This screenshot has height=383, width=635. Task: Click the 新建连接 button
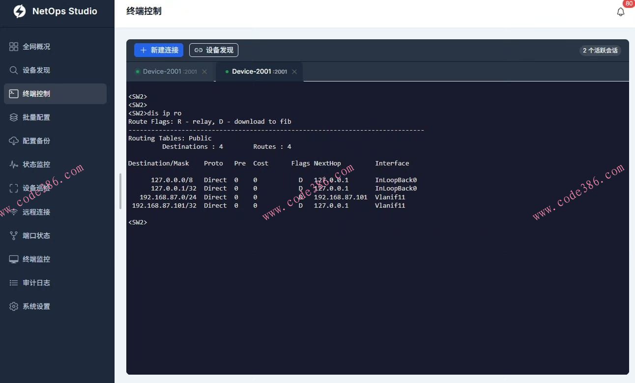point(159,50)
